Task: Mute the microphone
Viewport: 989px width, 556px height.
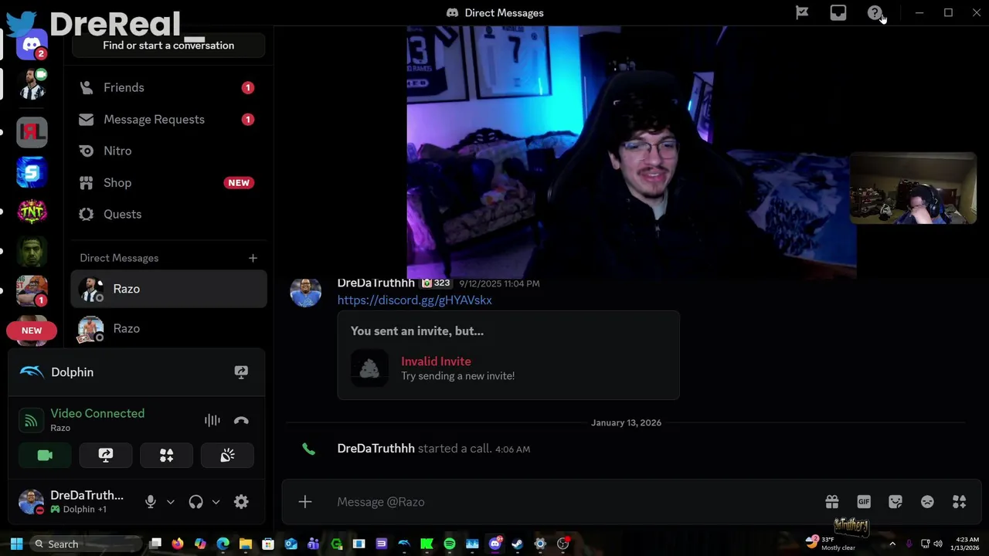Action: (x=151, y=502)
